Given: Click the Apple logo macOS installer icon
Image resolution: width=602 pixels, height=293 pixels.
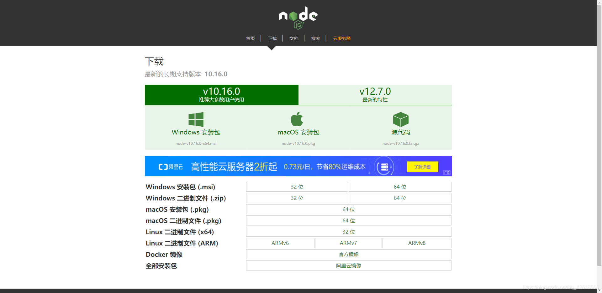Looking at the screenshot, I should click(297, 119).
